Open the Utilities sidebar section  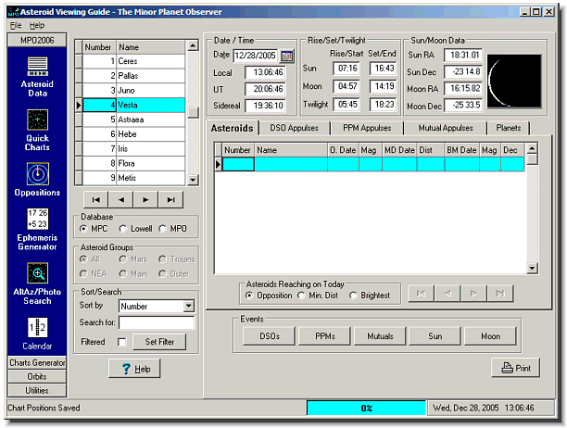coord(37,390)
